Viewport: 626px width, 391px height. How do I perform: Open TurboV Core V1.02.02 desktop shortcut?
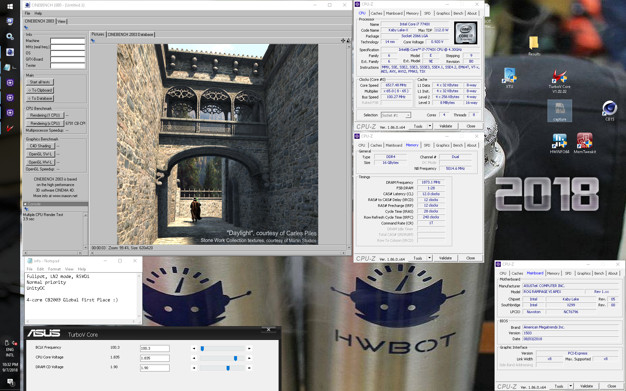click(x=559, y=81)
